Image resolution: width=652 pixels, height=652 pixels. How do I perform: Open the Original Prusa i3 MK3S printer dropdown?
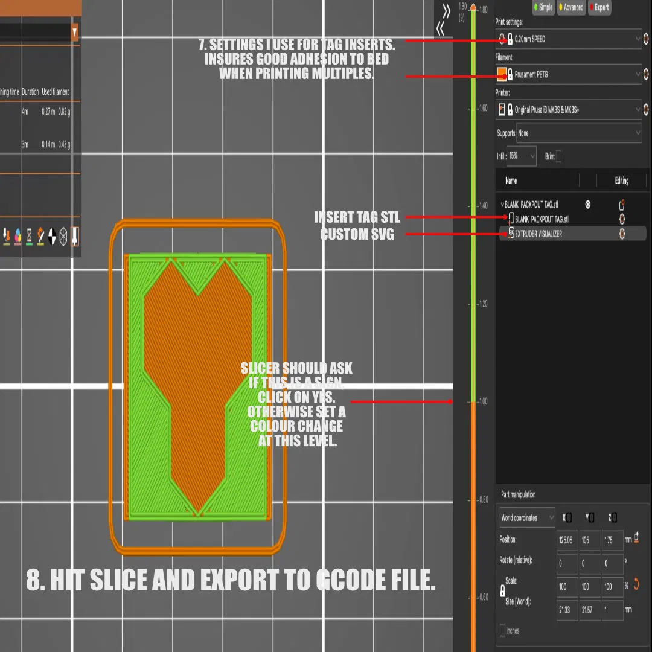click(x=569, y=110)
